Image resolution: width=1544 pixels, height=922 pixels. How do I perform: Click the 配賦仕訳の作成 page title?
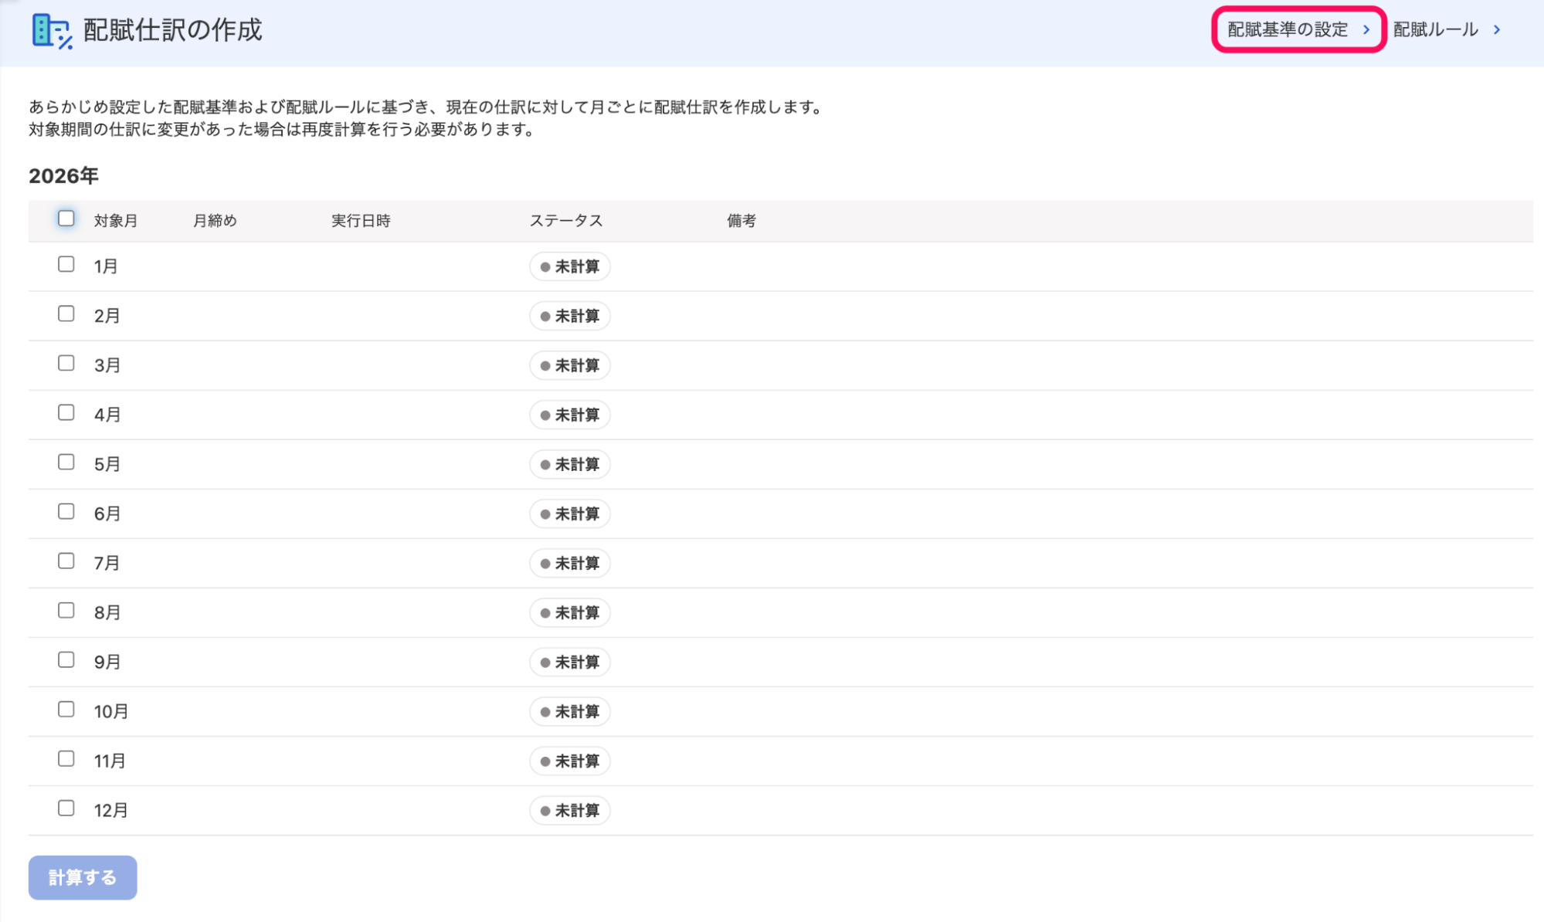pos(173,30)
